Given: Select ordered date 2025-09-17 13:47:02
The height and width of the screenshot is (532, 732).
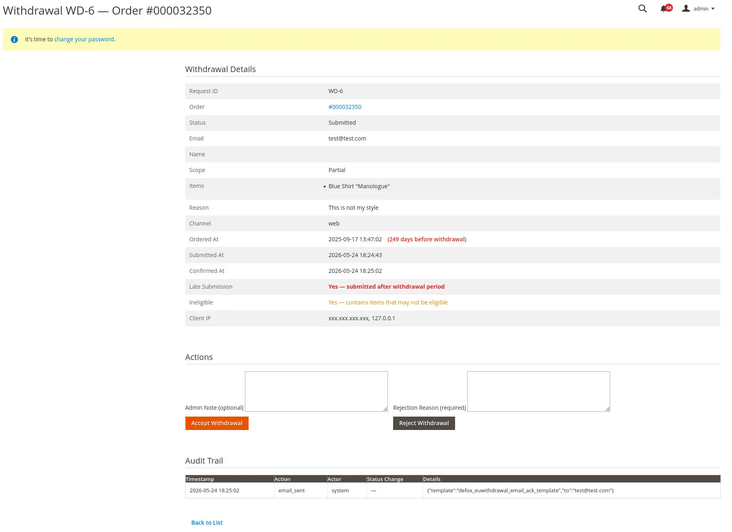Looking at the screenshot, I should tap(355, 239).
